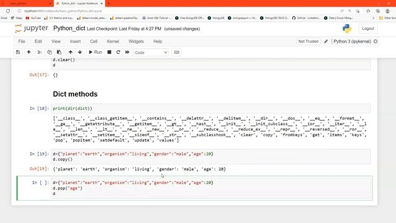
Task: Click the Jupyter logo
Action: pos(32,28)
